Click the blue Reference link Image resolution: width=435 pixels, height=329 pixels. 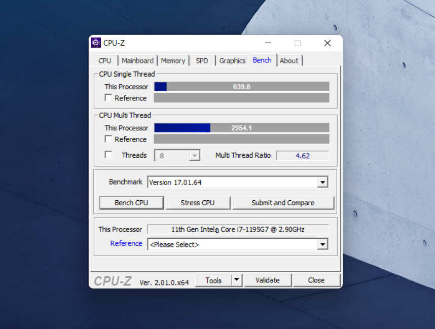tap(126, 243)
